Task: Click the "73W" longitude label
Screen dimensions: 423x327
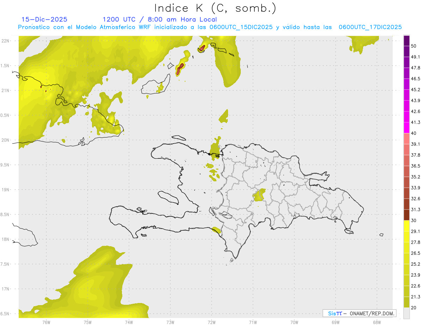Action: 170,322
